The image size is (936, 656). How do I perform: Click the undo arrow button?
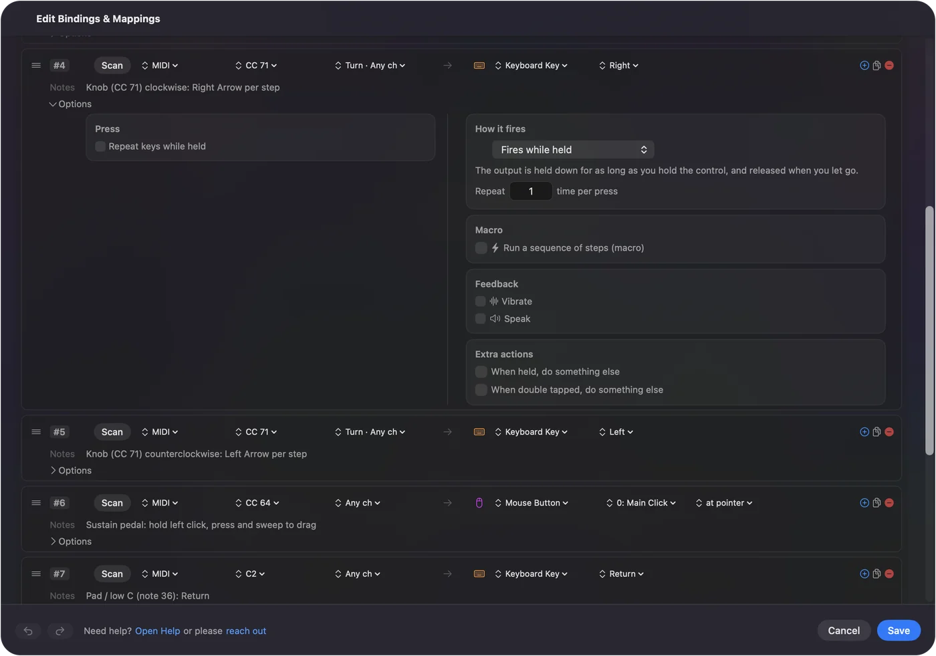click(x=28, y=631)
